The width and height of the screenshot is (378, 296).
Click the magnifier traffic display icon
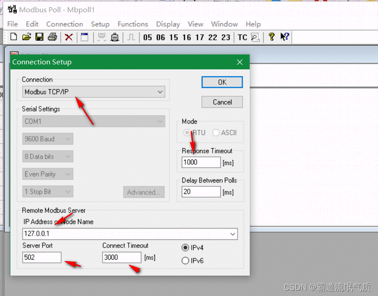(255, 37)
